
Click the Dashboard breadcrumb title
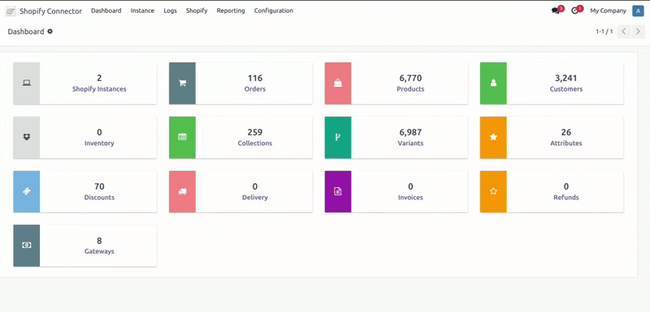click(x=26, y=32)
